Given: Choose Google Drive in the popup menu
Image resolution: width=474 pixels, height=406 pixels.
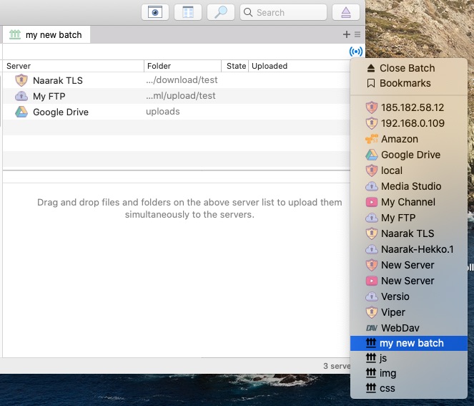Looking at the screenshot, I should tap(409, 155).
